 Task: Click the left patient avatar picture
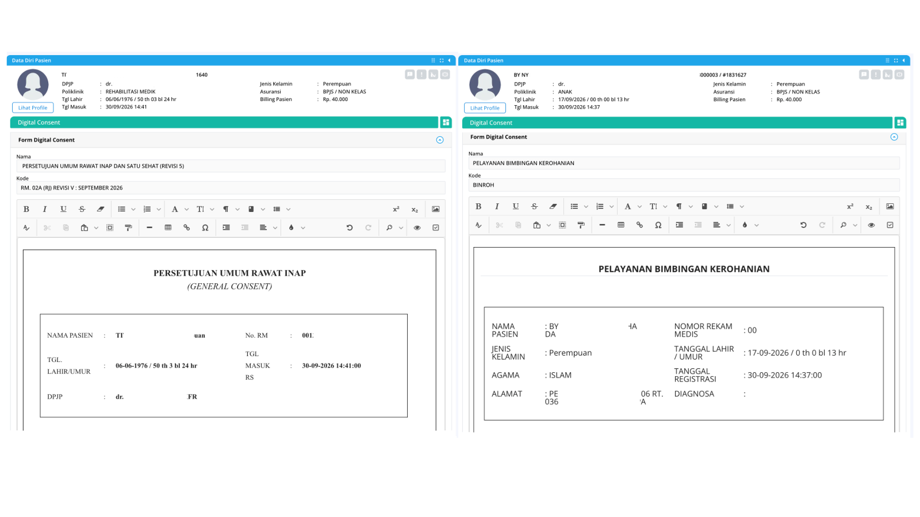(x=33, y=84)
